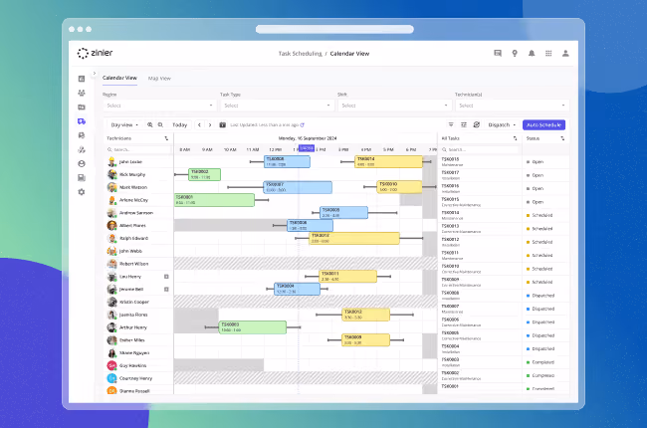Select the highlighted blue truck sidebar icon
The height and width of the screenshot is (428, 647).
(82, 121)
